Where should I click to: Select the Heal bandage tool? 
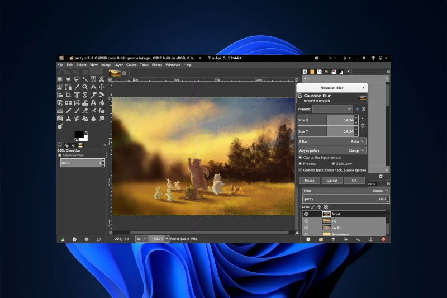pyautogui.click(x=77, y=119)
